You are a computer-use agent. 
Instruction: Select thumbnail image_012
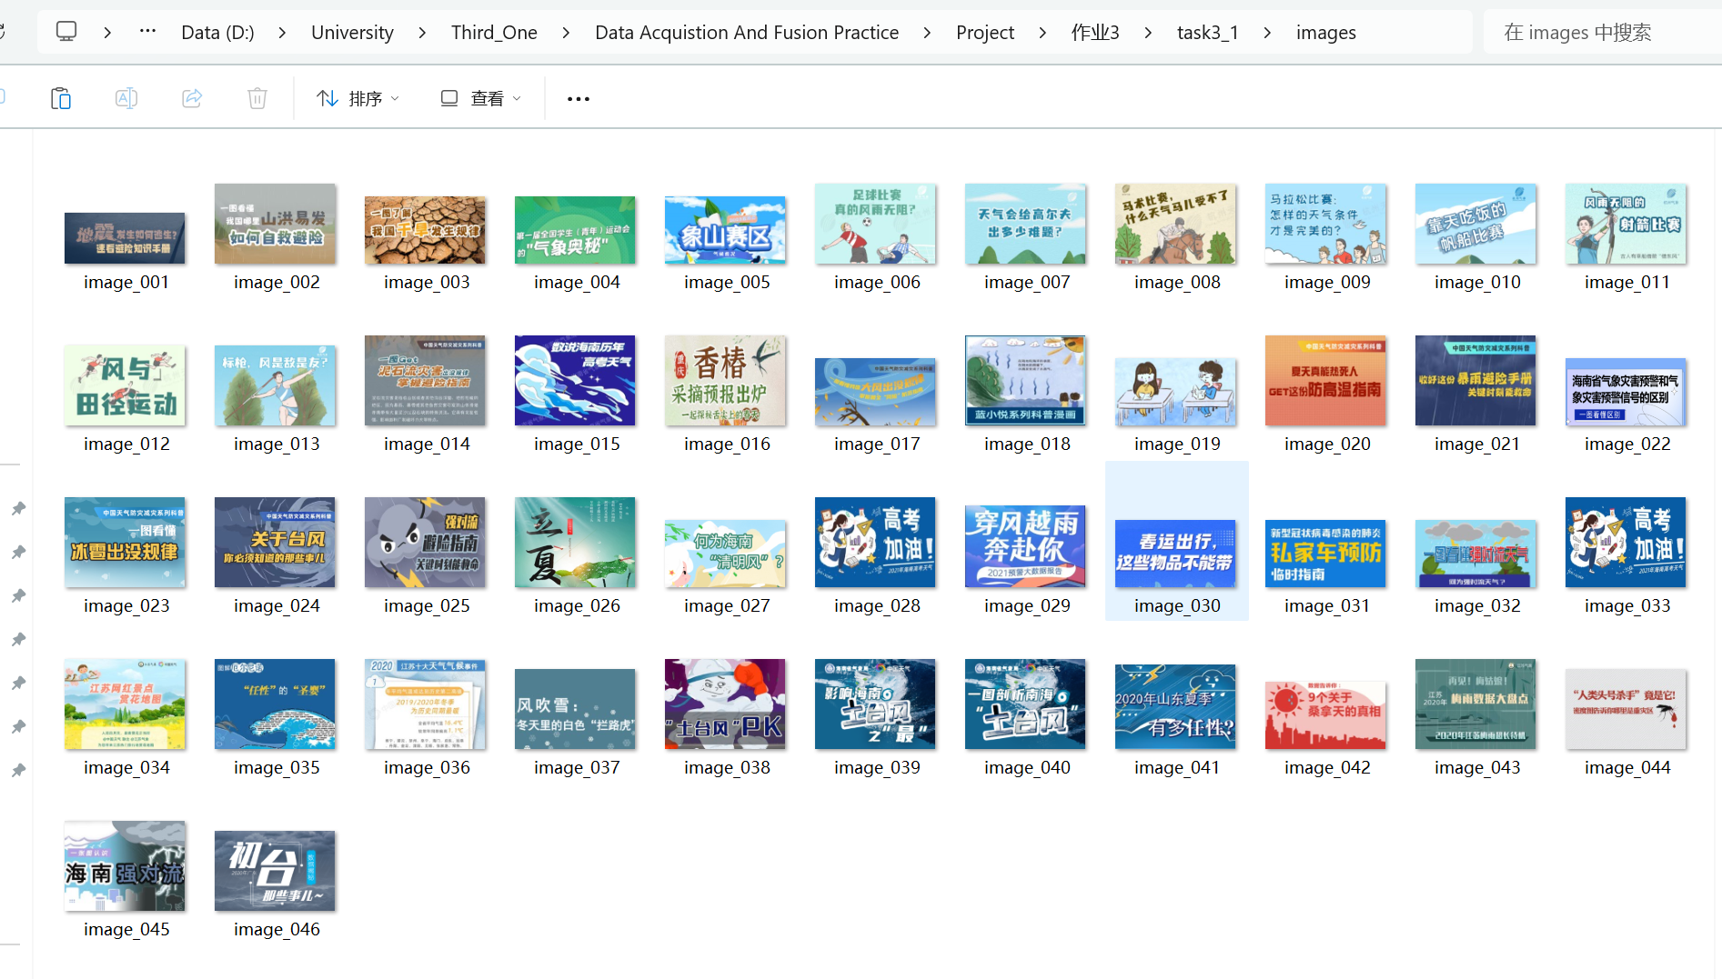(x=125, y=385)
